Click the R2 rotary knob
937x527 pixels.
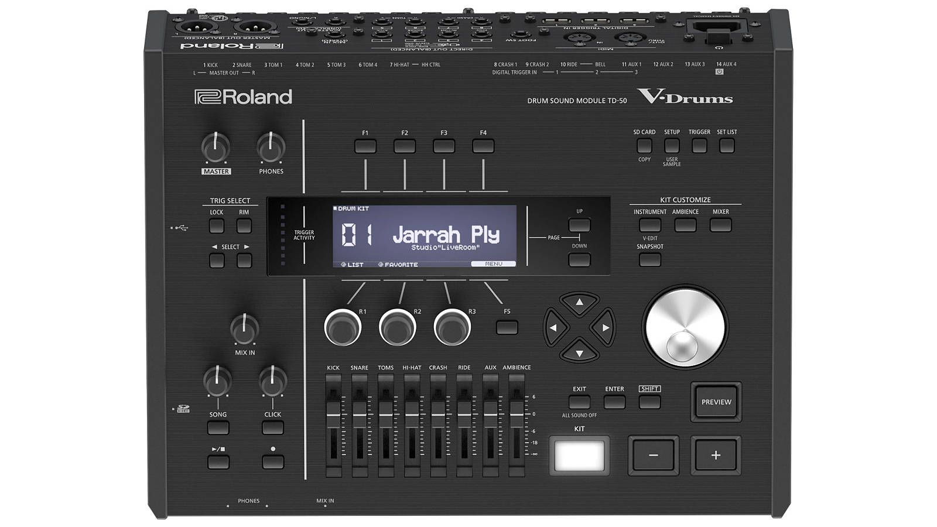click(397, 327)
